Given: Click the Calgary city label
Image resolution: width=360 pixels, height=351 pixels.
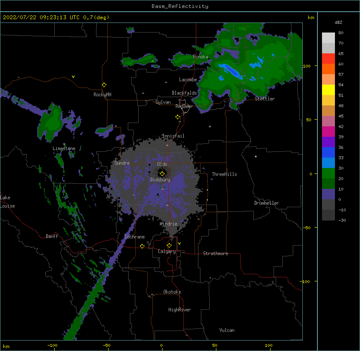Looking at the screenshot, I should (x=167, y=251).
